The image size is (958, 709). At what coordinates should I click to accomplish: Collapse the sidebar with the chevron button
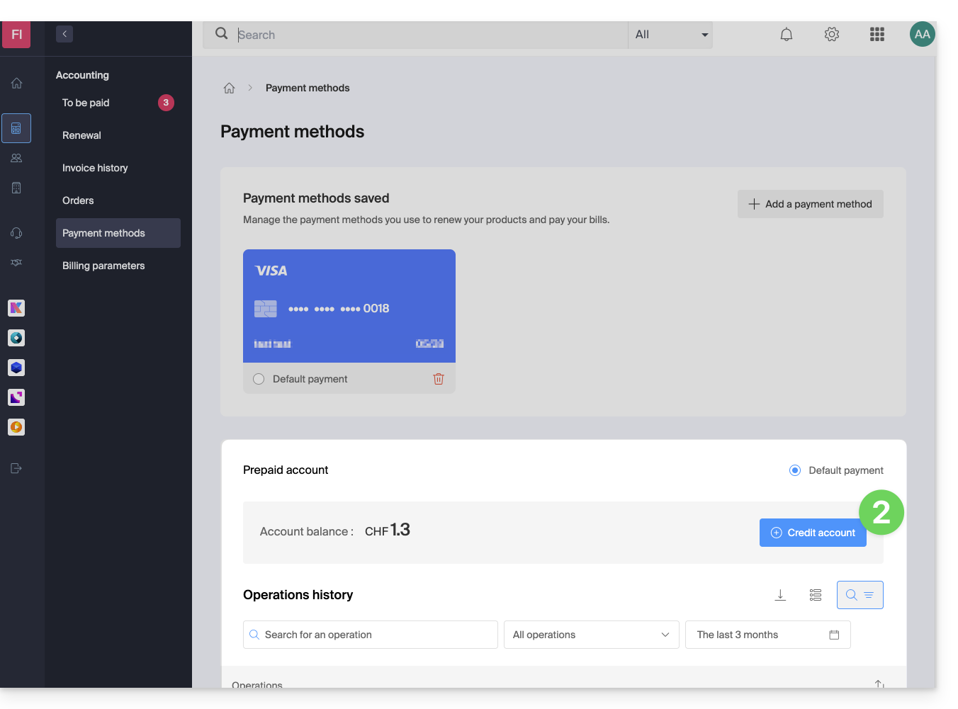[x=64, y=34]
